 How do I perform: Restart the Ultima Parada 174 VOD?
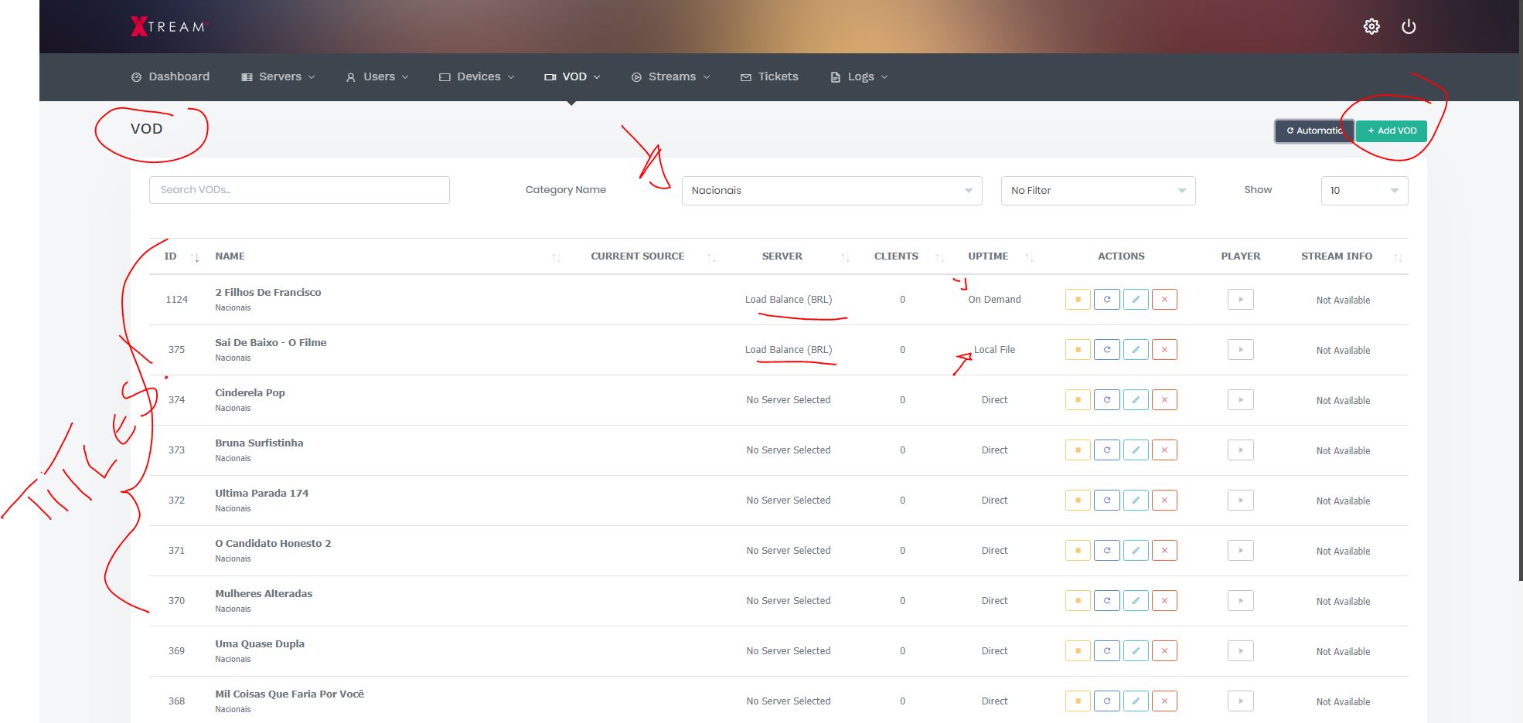(1107, 501)
